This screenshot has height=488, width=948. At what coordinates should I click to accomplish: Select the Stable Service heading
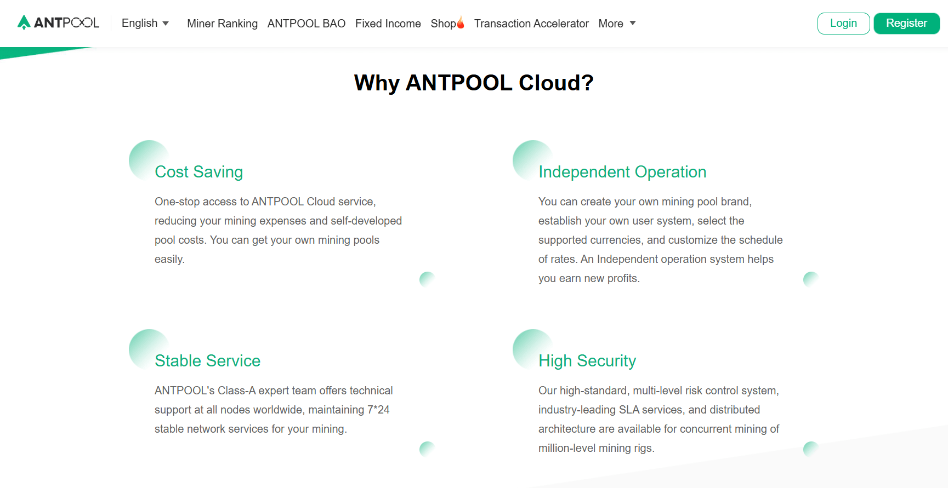[207, 361]
